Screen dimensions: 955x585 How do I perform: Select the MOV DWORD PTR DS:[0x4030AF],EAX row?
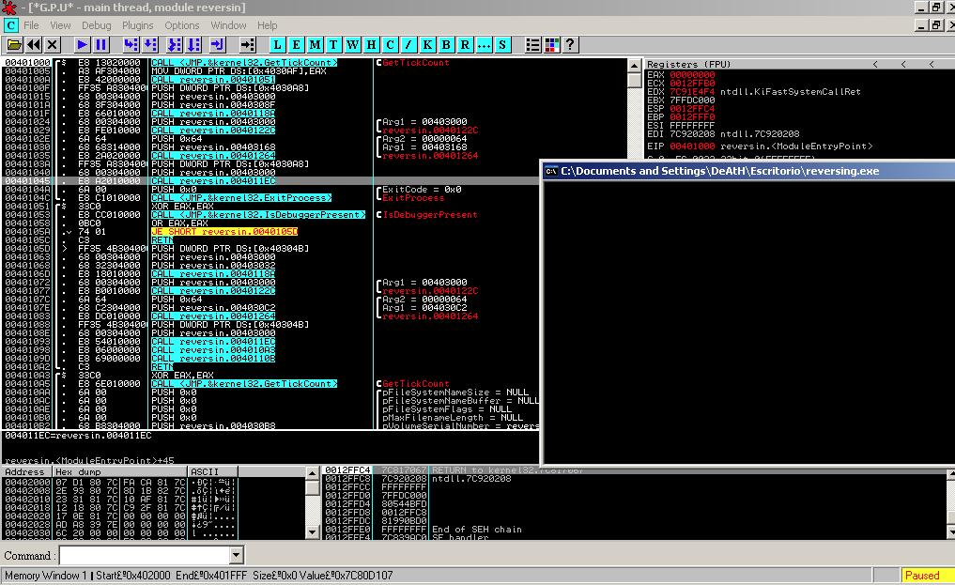[x=239, y=71]
